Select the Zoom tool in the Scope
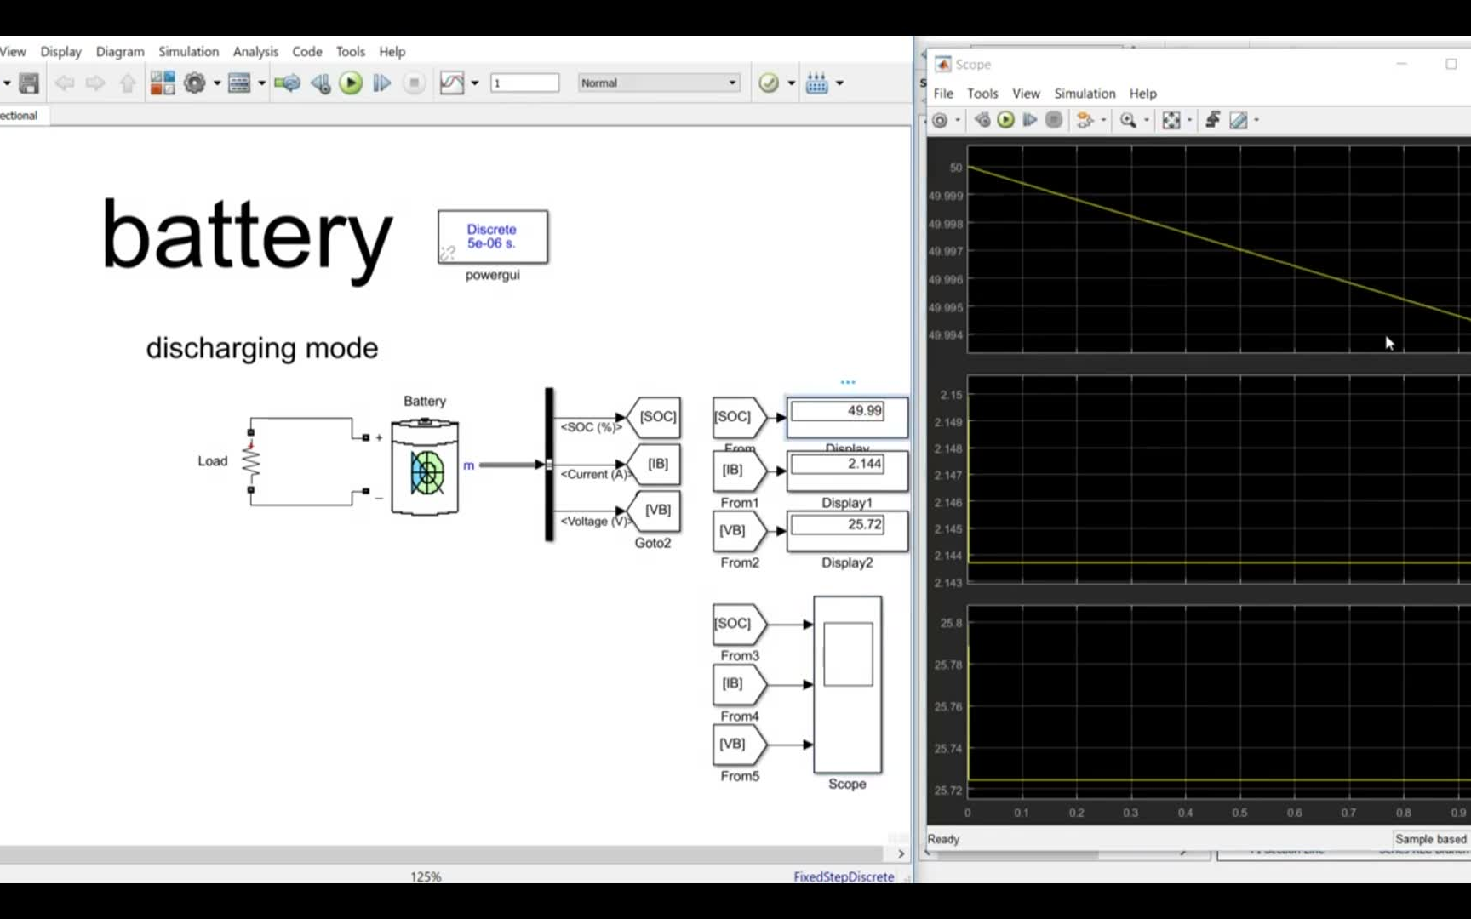This screenshot has width=1471, height=919. pyautogui.click(x=1129, y=120)
